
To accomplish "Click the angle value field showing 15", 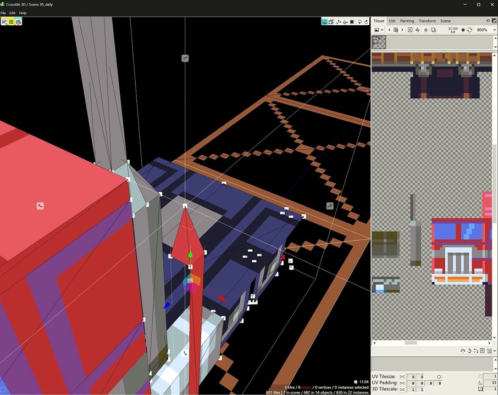I will click(490, 382).
